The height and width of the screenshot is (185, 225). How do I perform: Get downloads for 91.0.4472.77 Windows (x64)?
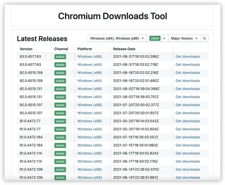click(x=188, y=129)
